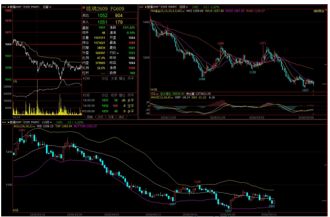The height and width of the screenshot is (217, 330).
Task: Click the 卖出 ask price 1052
Action: pyautogui.click(x=103, y=15)
